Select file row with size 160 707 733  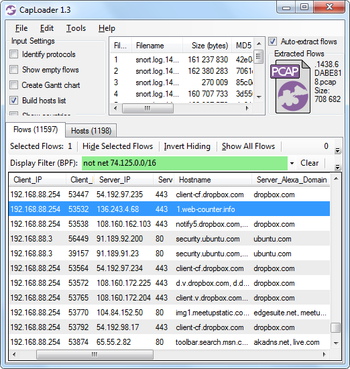point(182,94)
